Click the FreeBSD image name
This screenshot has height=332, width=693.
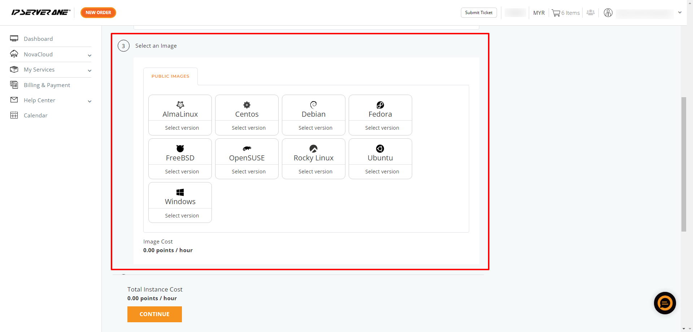tap(180, 158)
